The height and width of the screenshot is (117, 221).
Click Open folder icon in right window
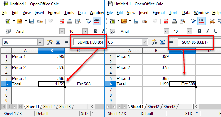(x=124, y=21)
